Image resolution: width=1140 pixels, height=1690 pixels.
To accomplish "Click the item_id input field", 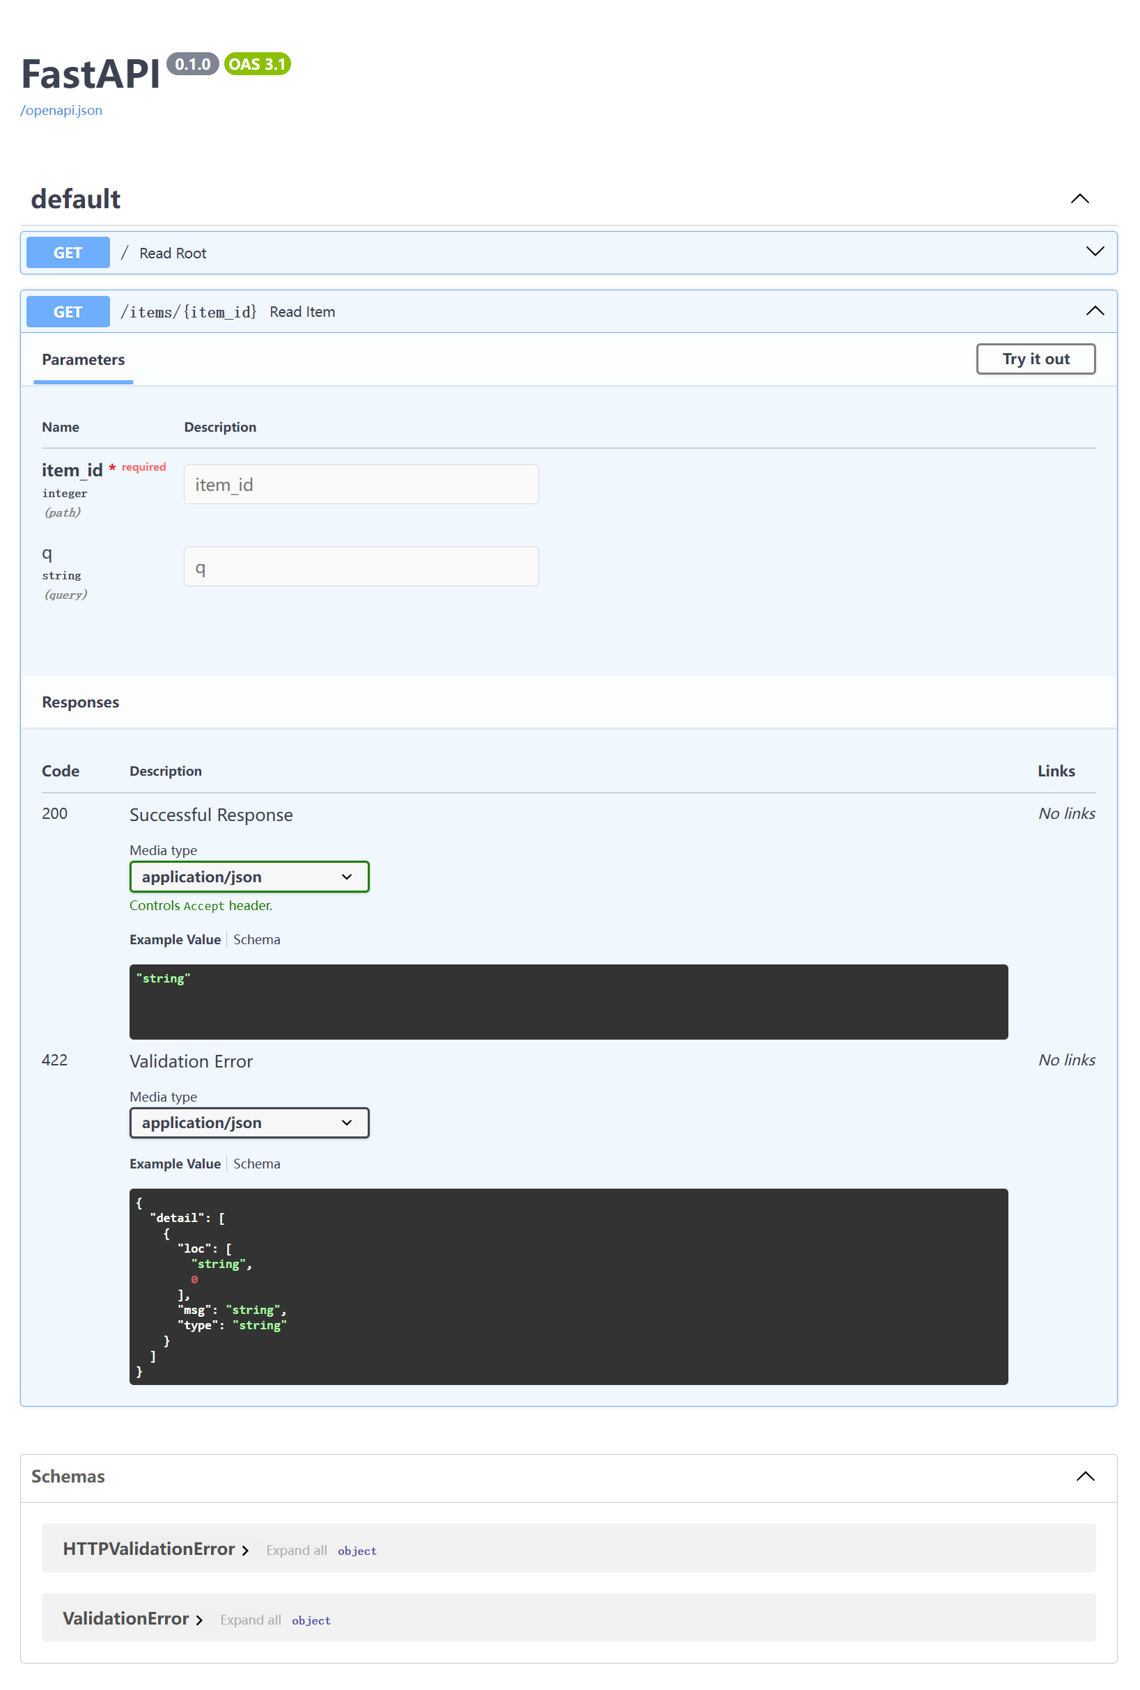I will (361, 484).
